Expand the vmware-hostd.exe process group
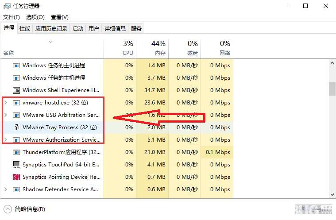The height and width of the screenshot is (220, 336). click(x=6, y=103)
